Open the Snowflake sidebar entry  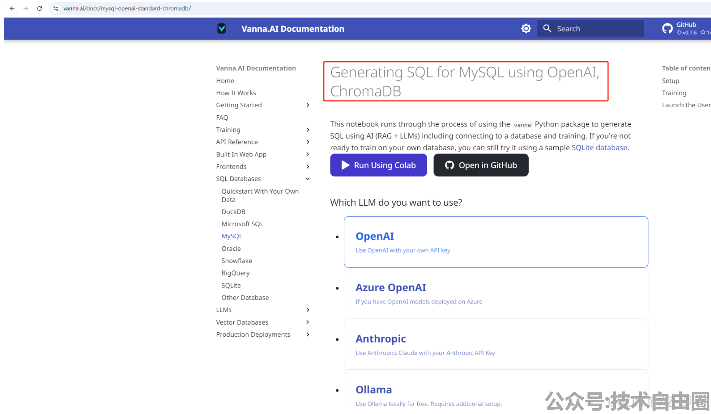237,261
